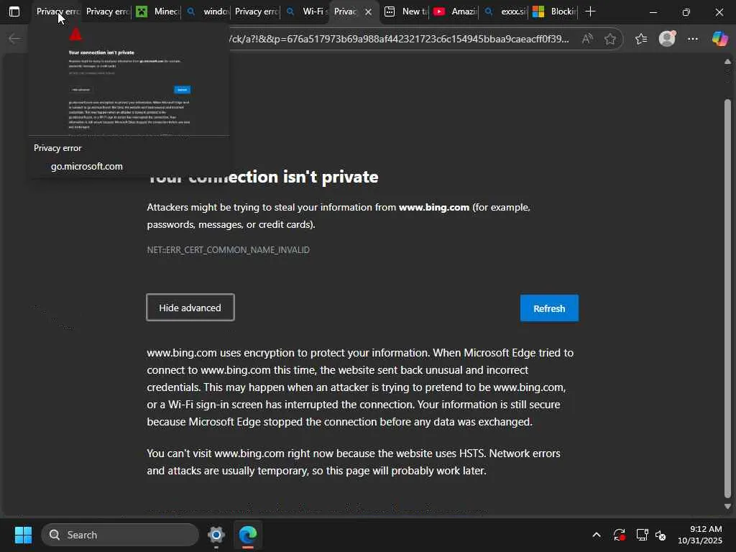Open the tab actions menu icon
The height and width of the screenshot is (552, 736).
pos(14,11)
